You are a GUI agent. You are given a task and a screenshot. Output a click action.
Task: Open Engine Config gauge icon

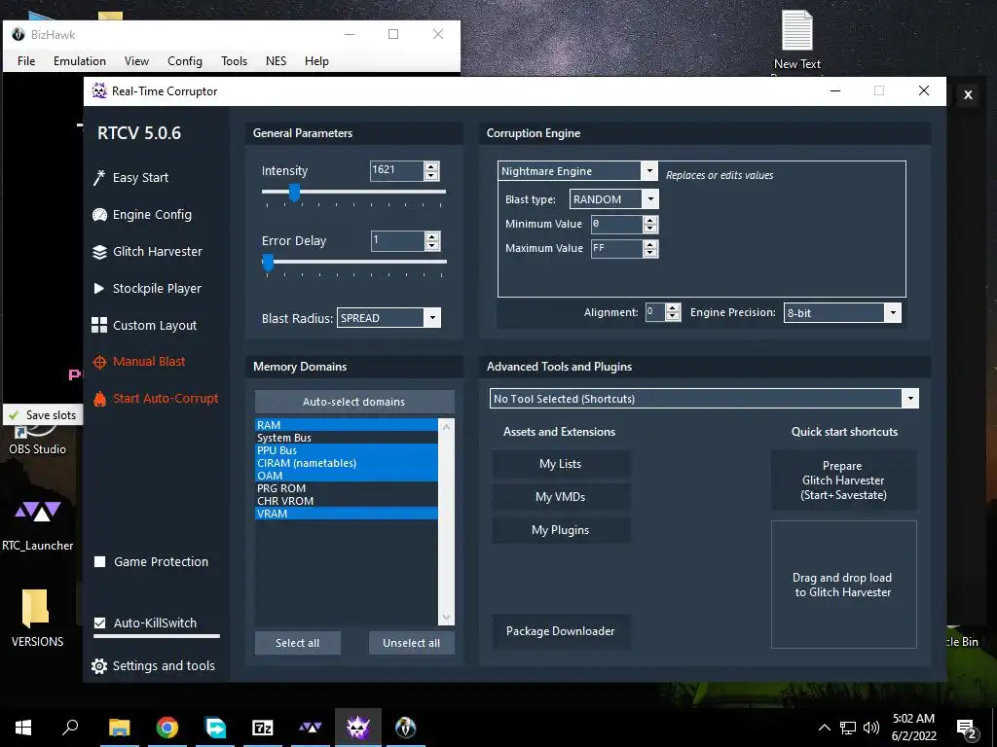click(x=99, y=215)
